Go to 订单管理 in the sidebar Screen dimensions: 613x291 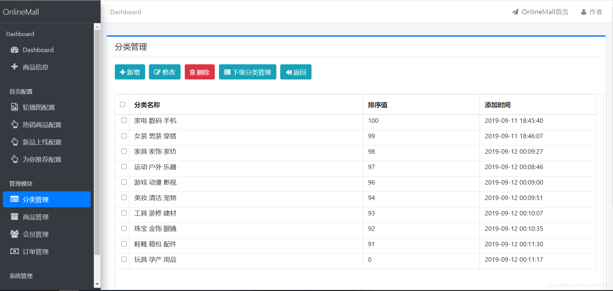pyautogui.click(x=47, y=252)
